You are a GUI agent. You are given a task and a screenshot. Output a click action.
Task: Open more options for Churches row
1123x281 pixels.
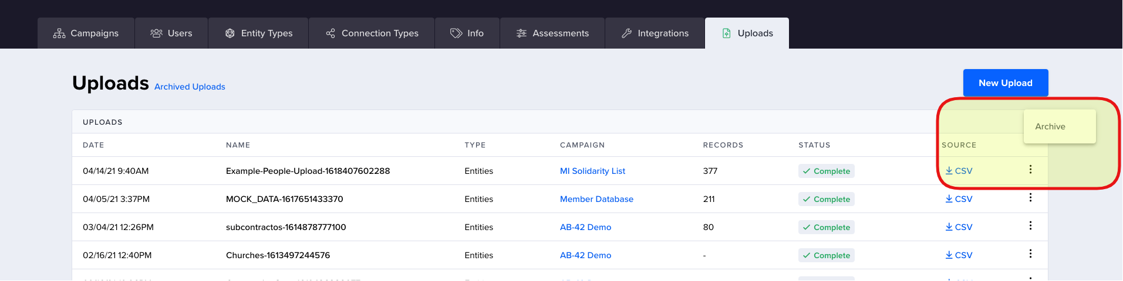[x=1030, y=253]
